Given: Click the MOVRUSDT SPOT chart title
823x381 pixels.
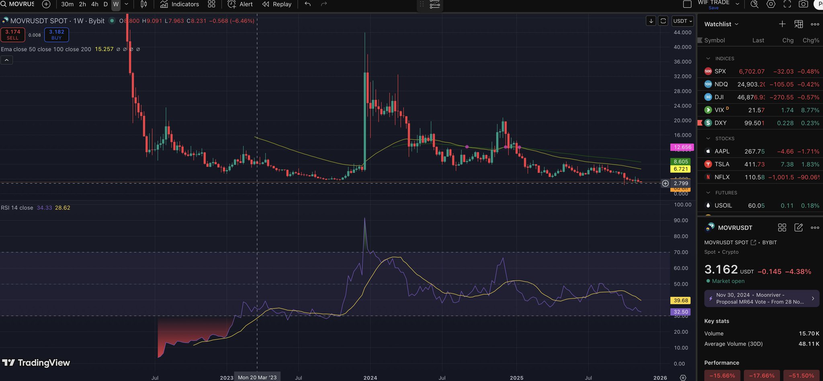Looking at the screenshot, I should point(57,21).
